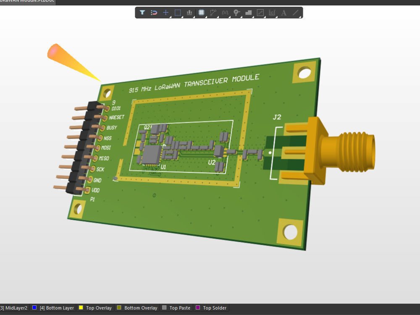Switch to the Bottom Layer
This screenshot has height=315, width=420.
(56, 308)
